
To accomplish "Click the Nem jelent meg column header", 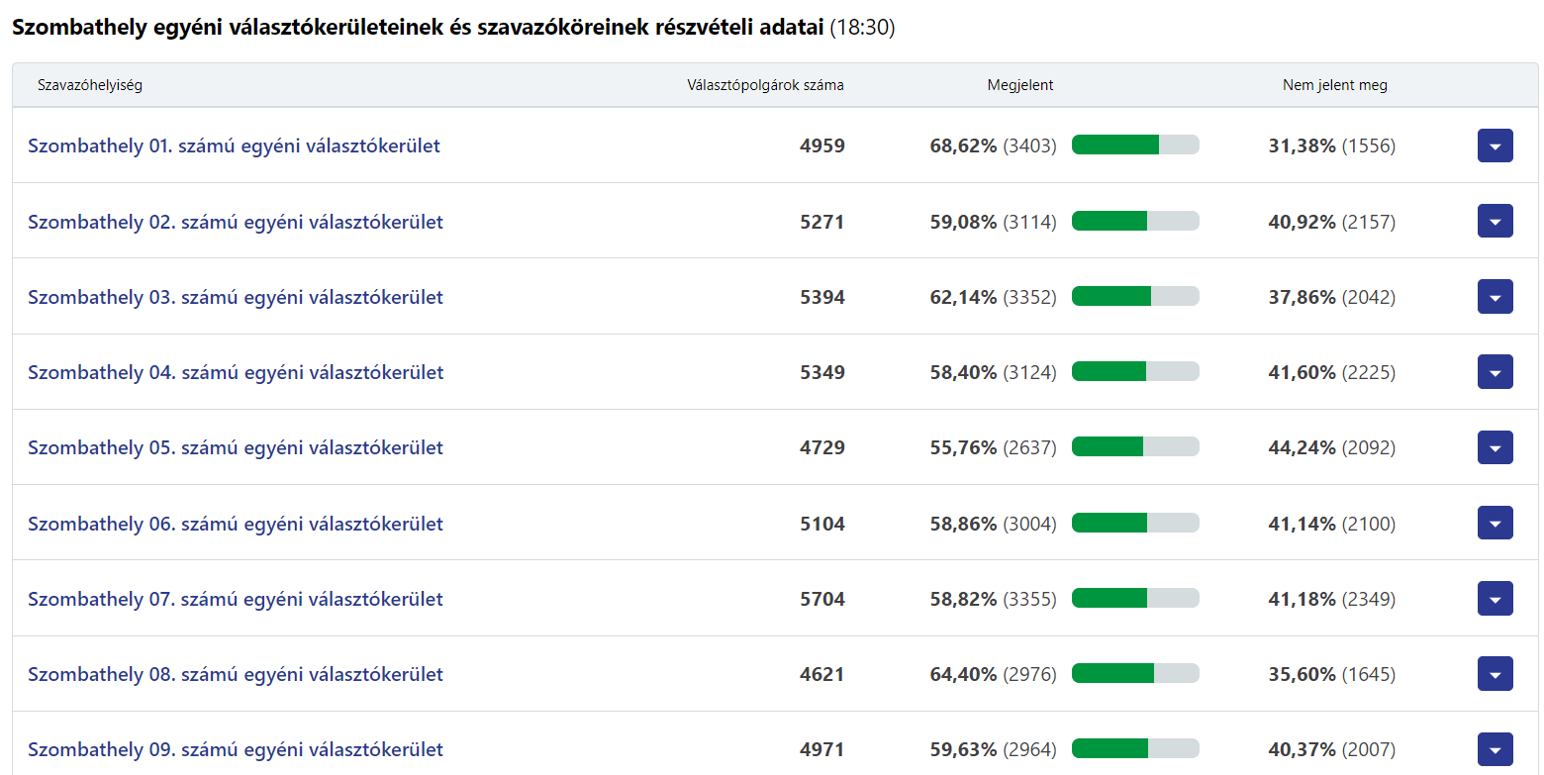I will [1334, 85].
